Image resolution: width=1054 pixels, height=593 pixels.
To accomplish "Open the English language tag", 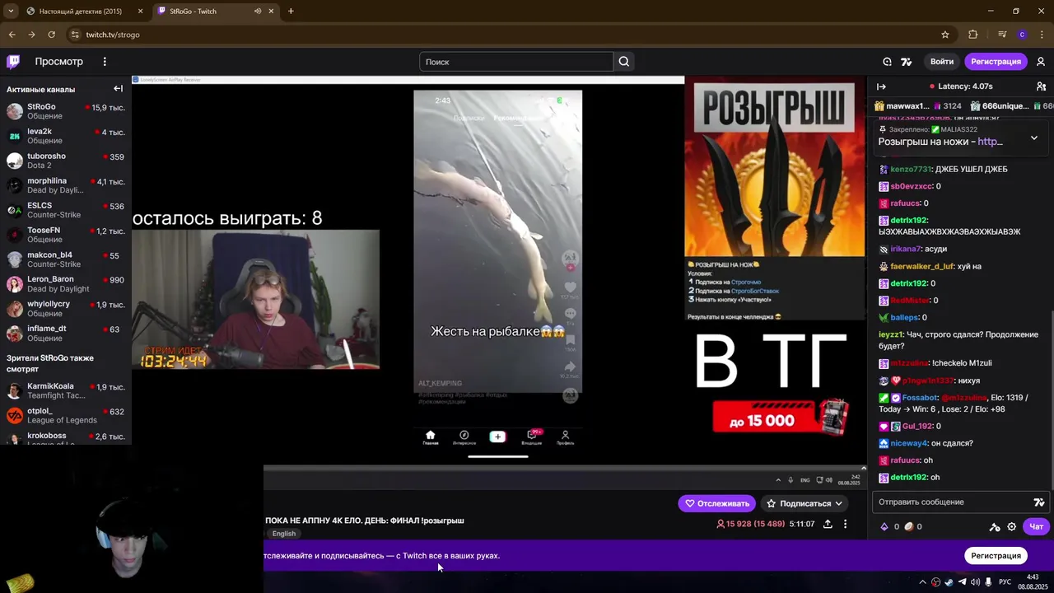I will point(284,534).
